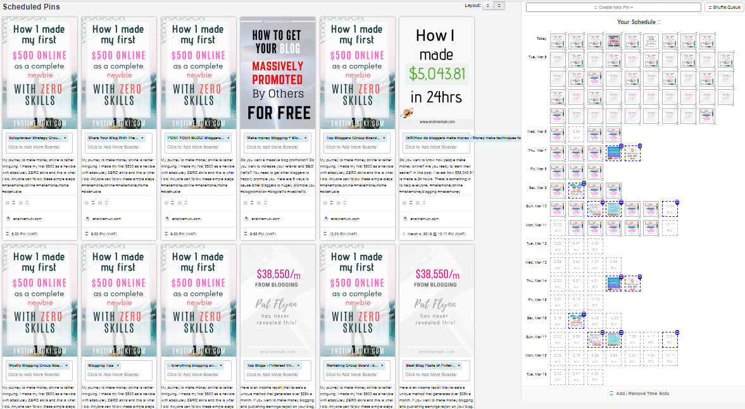Click the calendar icon beside 8:30 PM (WAT)
The height and width of the screenshot is (409, 745).
(x=8, y=234)
